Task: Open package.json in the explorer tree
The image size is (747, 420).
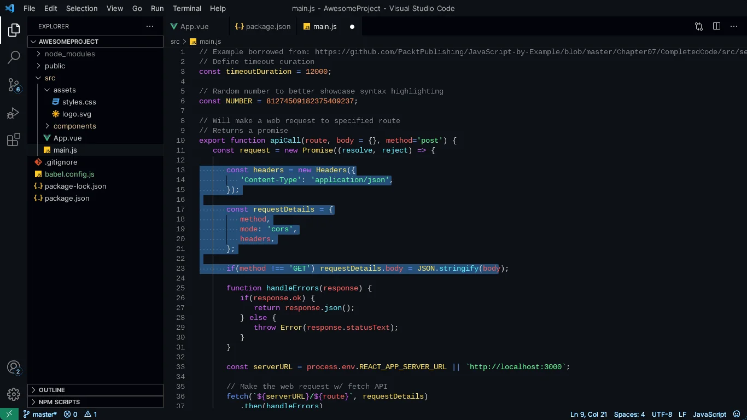Action: coord(96,198)
